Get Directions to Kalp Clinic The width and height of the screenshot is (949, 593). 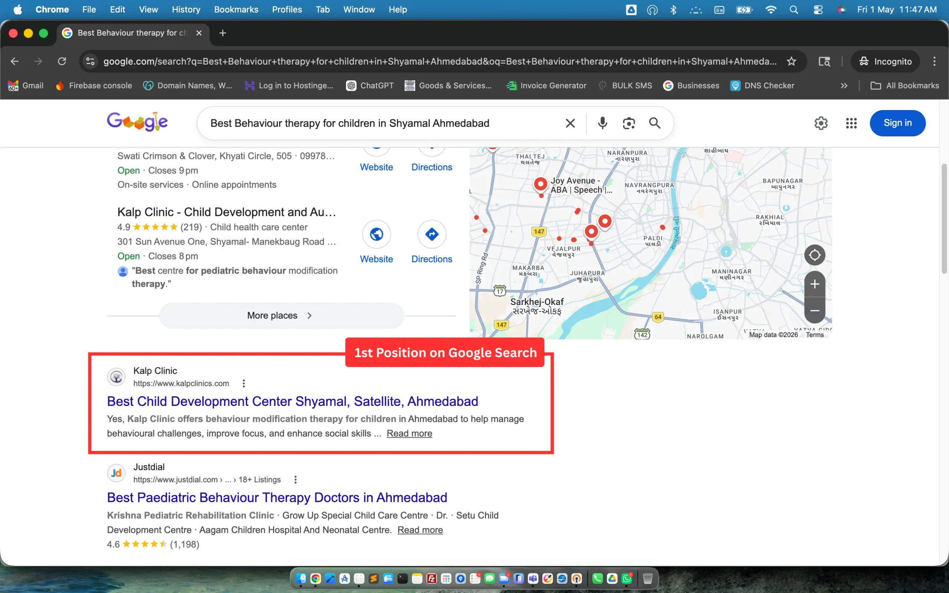[x=432, y=235]
